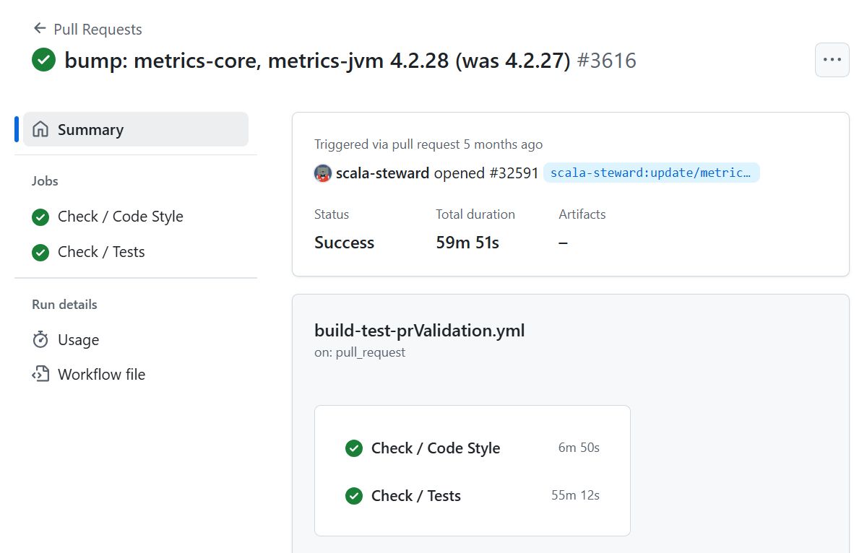The width and height of the screenshot is (867, 553).
Task: Click the Usage stopwatch icon
Action: click(40, 340)
